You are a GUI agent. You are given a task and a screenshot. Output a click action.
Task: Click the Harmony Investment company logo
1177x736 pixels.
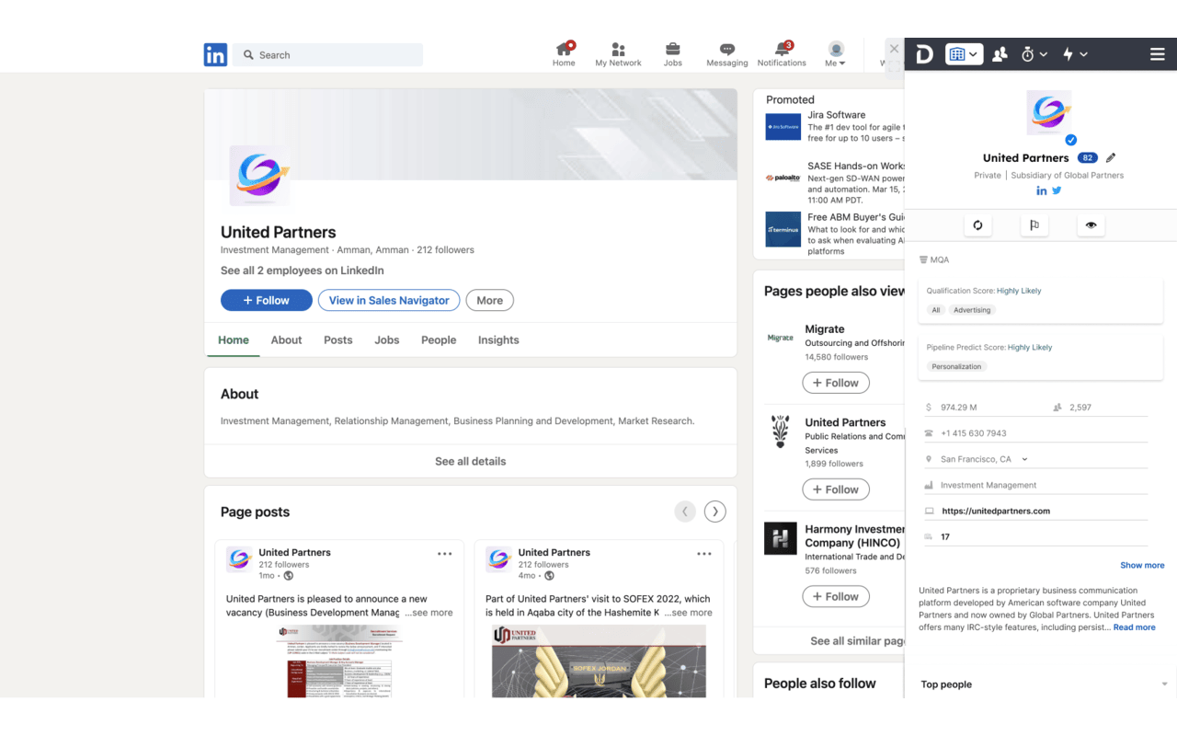781,539
